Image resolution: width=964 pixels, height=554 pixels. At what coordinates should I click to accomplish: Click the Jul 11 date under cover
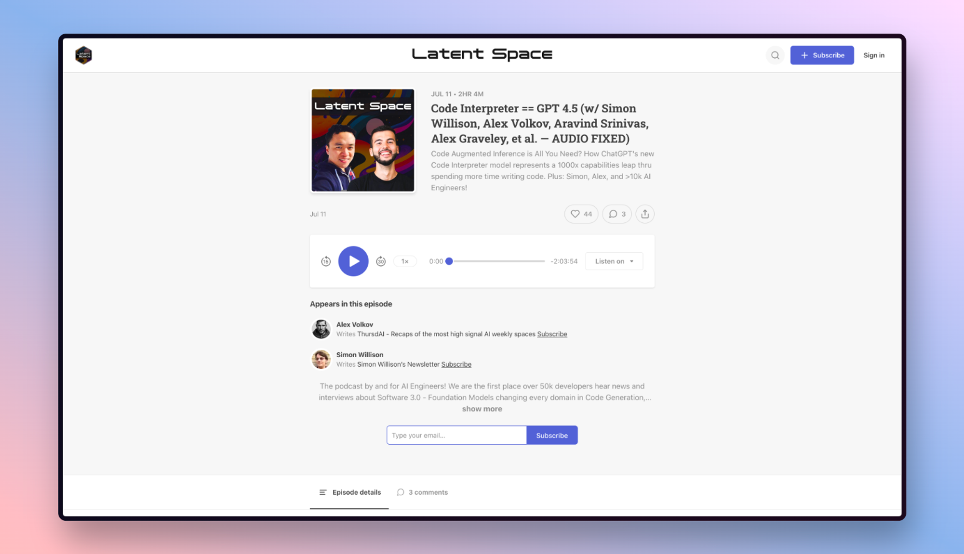coord(318,214)
